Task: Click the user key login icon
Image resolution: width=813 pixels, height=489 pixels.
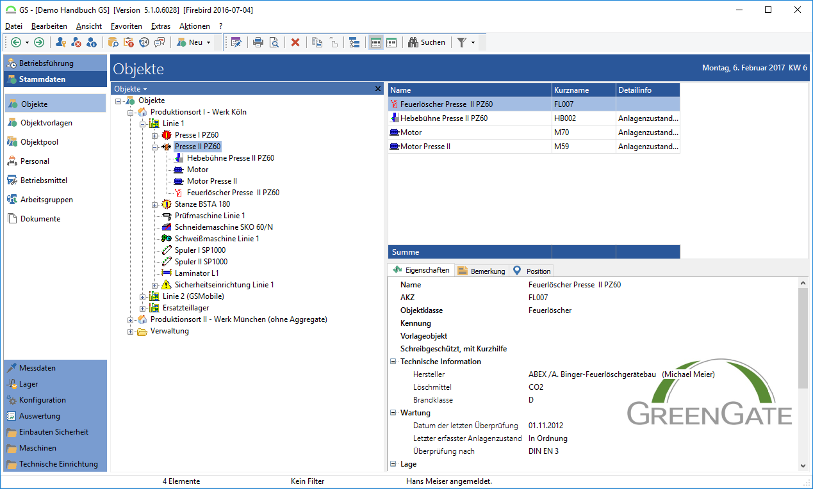Action: coord(61,42)
